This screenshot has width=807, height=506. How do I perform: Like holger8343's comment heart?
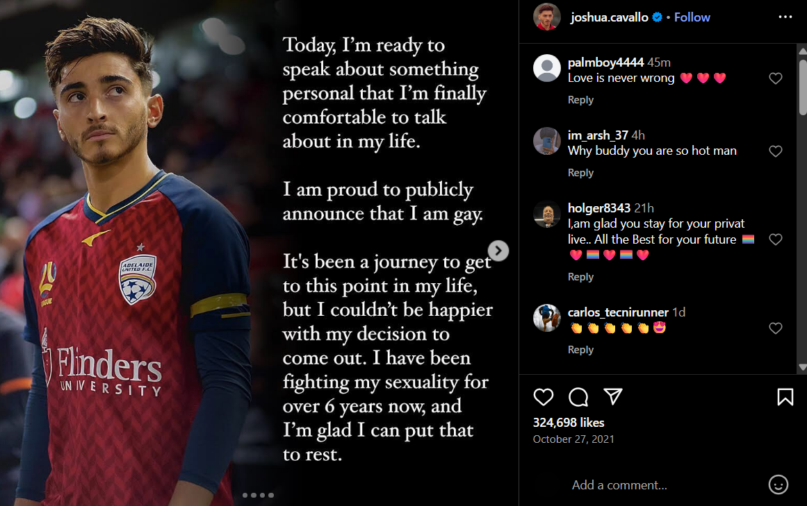click(776, 239)
